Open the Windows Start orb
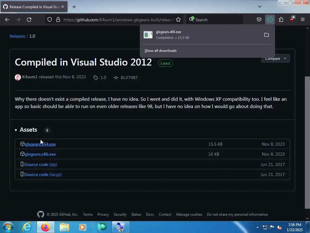Image resolution: width=310 pixels, height=233 pixels. [x=8, y=227]
